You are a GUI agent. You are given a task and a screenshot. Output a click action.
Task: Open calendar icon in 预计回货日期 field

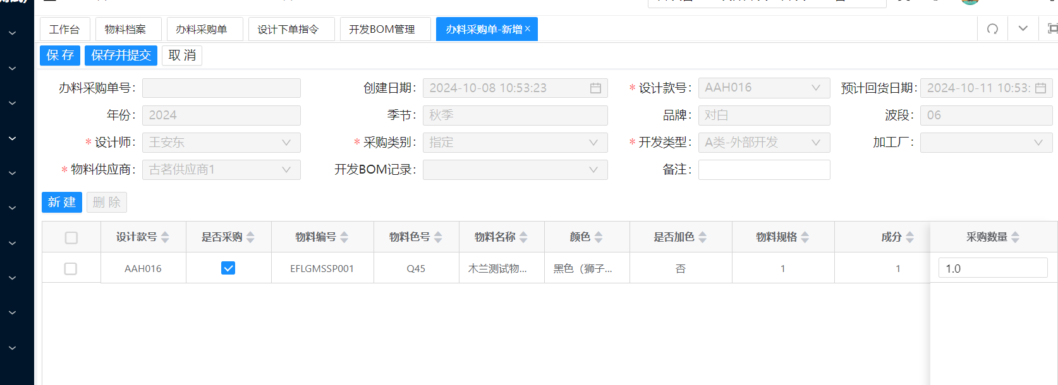coord(1040,88)
